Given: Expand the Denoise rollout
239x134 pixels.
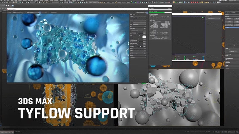Looking at the screenshot, I should [x=138, y=55].
